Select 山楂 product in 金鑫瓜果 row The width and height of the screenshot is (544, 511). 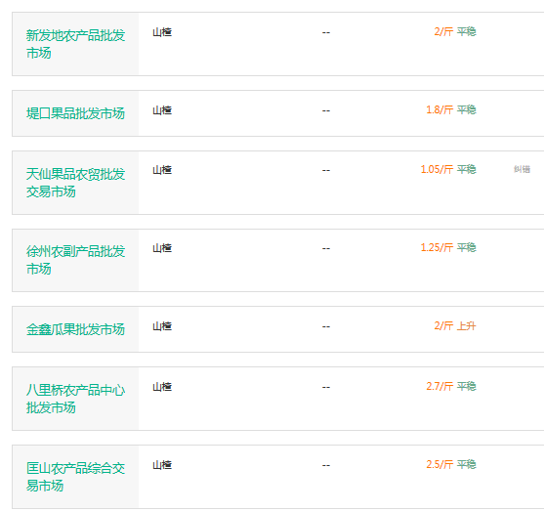point(162,326)
